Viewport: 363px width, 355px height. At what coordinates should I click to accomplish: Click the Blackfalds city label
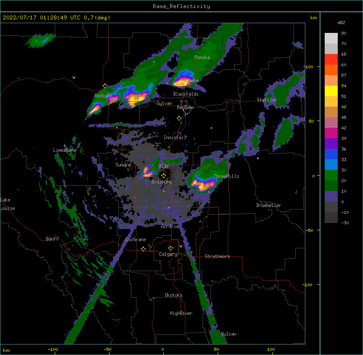pyautogui.click(x=186, y=94)
